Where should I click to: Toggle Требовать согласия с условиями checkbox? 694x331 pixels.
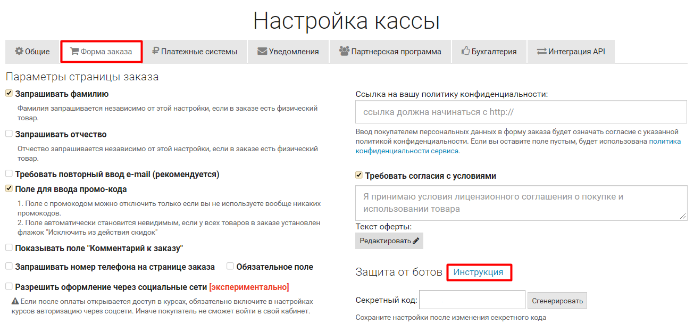[359, 176]
